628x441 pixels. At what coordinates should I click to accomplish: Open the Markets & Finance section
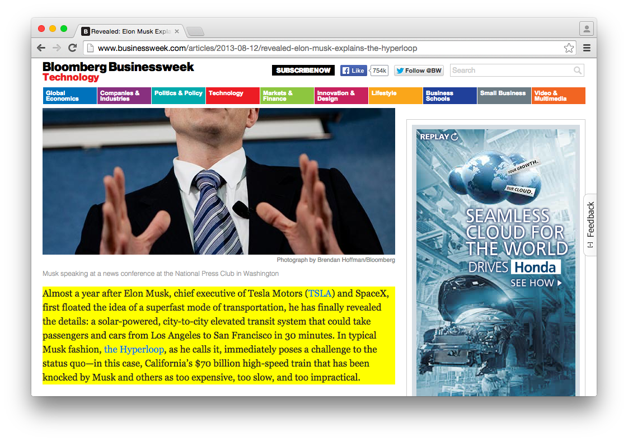(x=287, y=96)
